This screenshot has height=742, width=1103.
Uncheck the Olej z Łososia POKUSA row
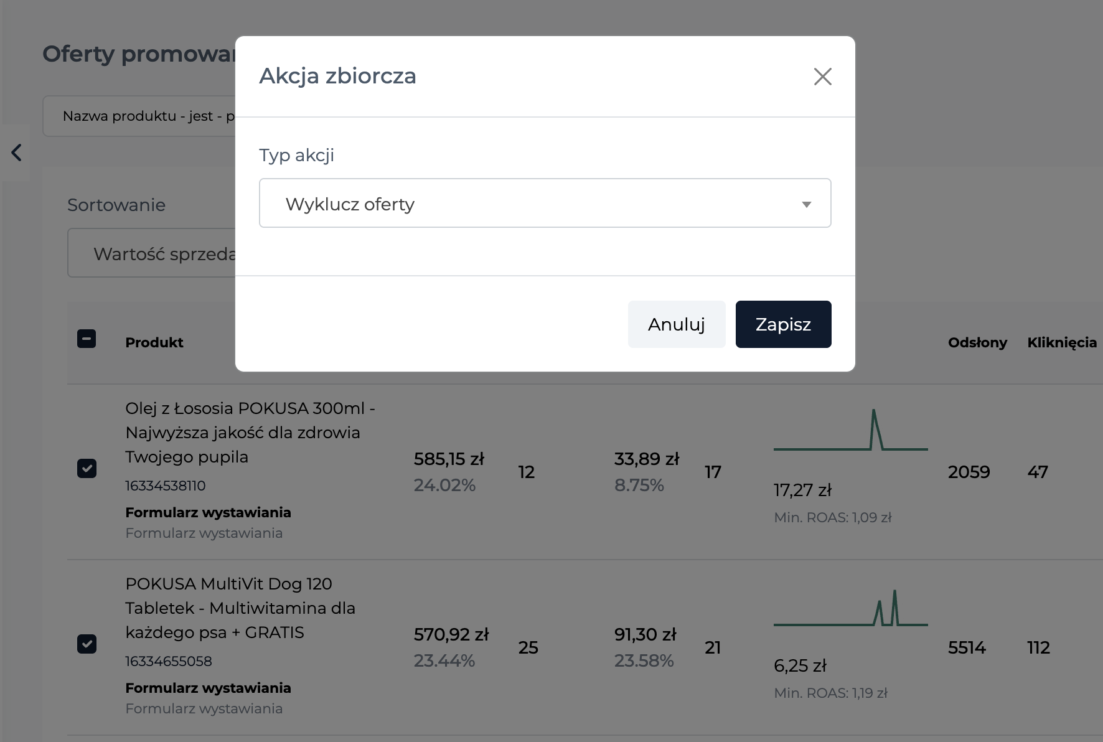[87, 468]
